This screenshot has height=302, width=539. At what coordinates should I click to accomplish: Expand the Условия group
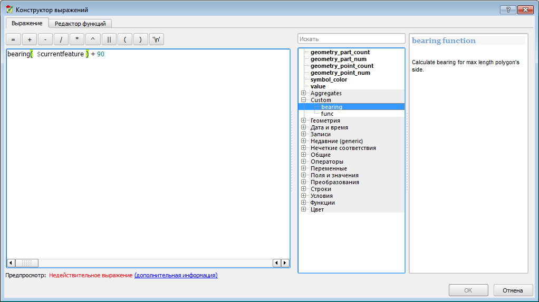point(304,196)
